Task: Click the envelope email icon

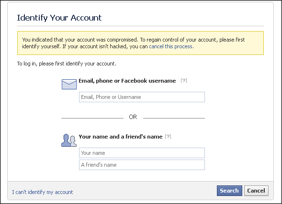Action: pyautogui.click(x=69, y=84)
